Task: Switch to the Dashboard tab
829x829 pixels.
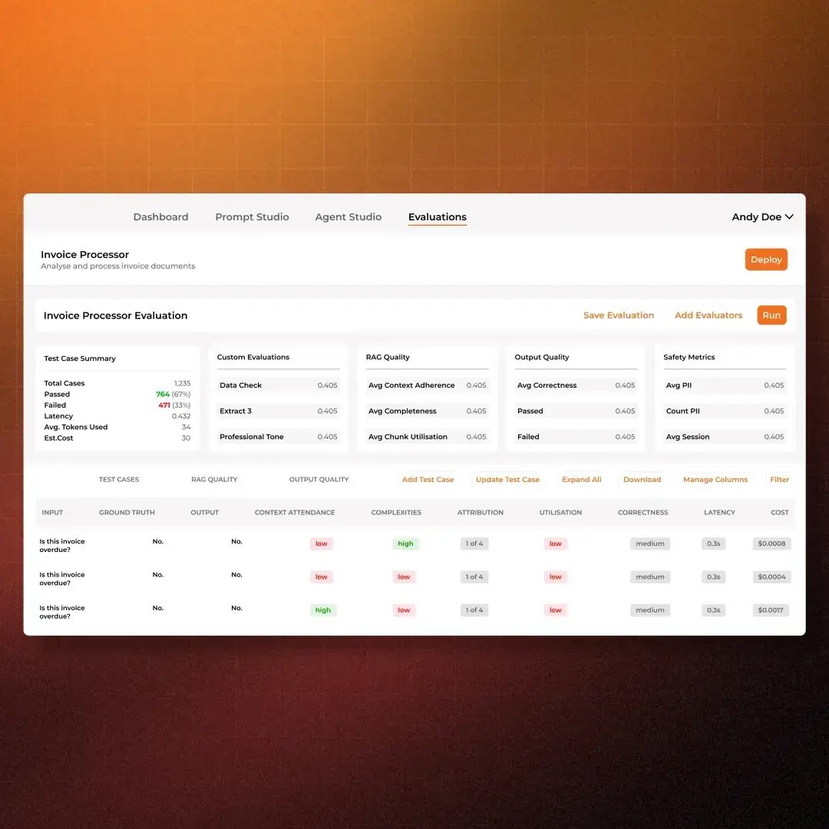Action: [160, 217]
